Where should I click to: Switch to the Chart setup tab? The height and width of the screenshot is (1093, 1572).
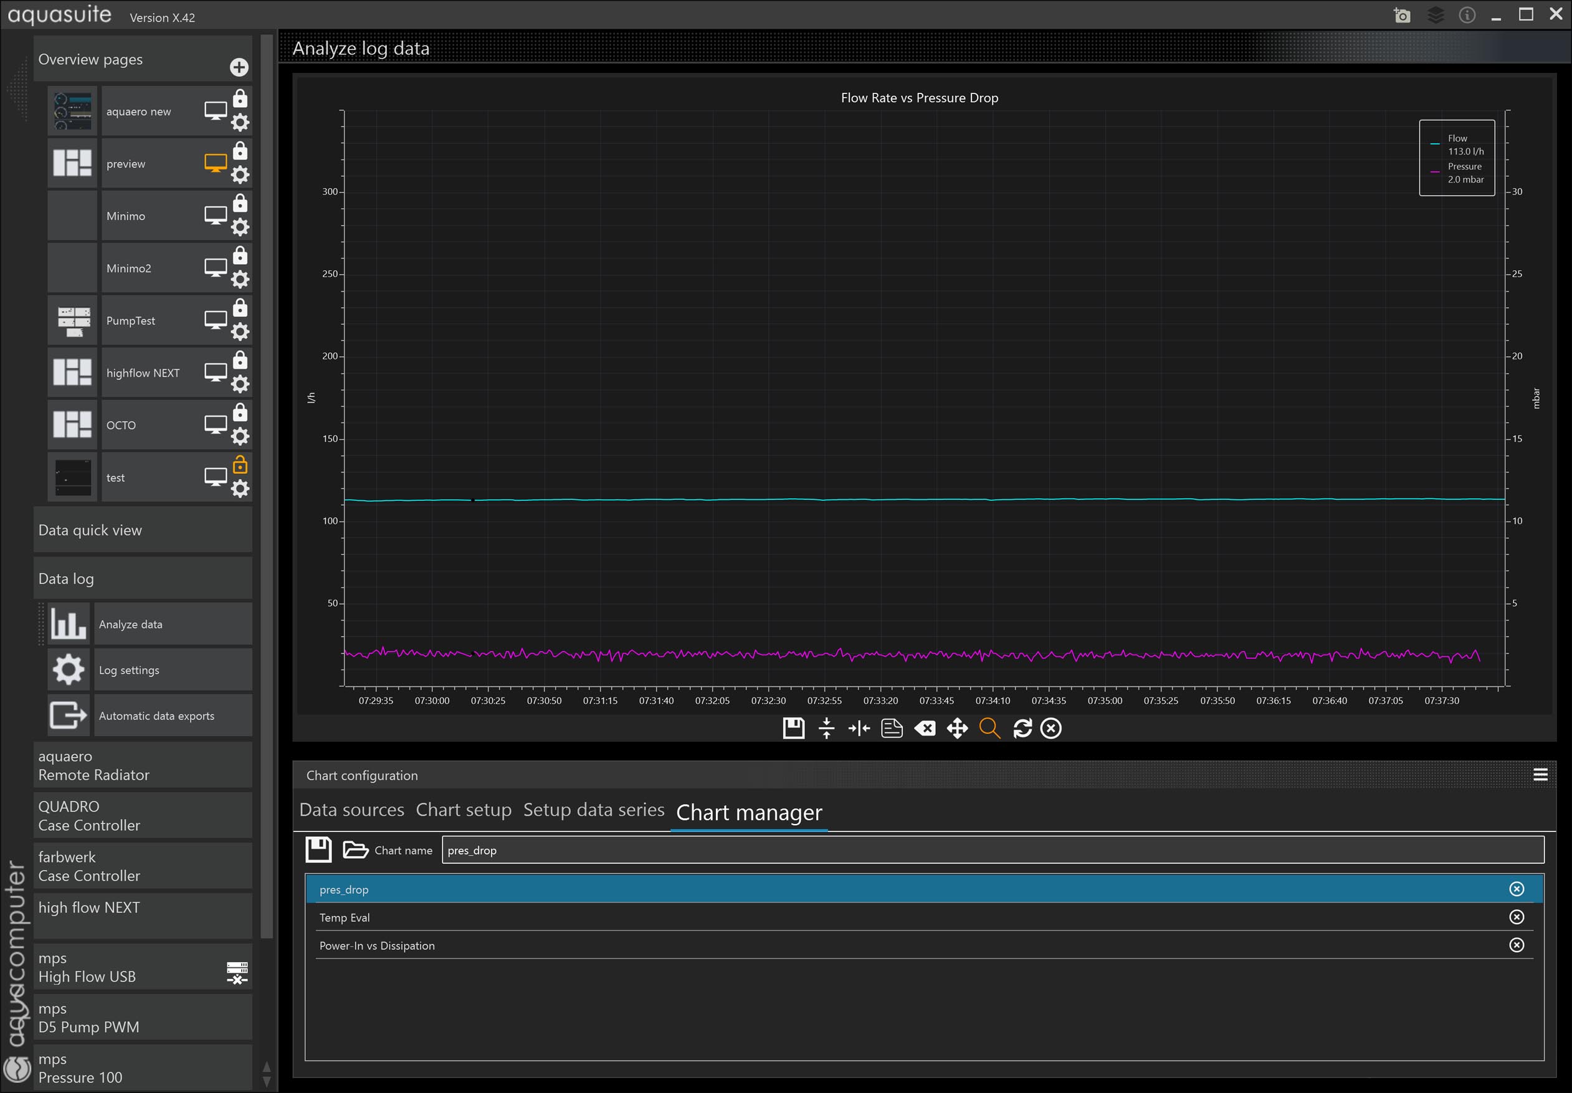(x=464, y=810)
